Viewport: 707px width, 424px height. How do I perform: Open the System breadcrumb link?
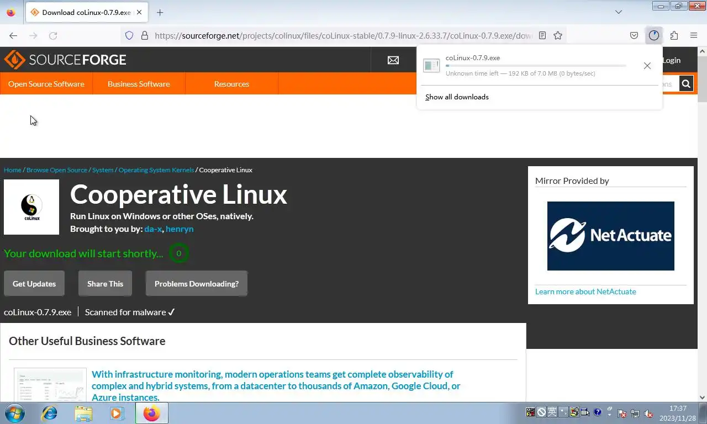(103, 170)
